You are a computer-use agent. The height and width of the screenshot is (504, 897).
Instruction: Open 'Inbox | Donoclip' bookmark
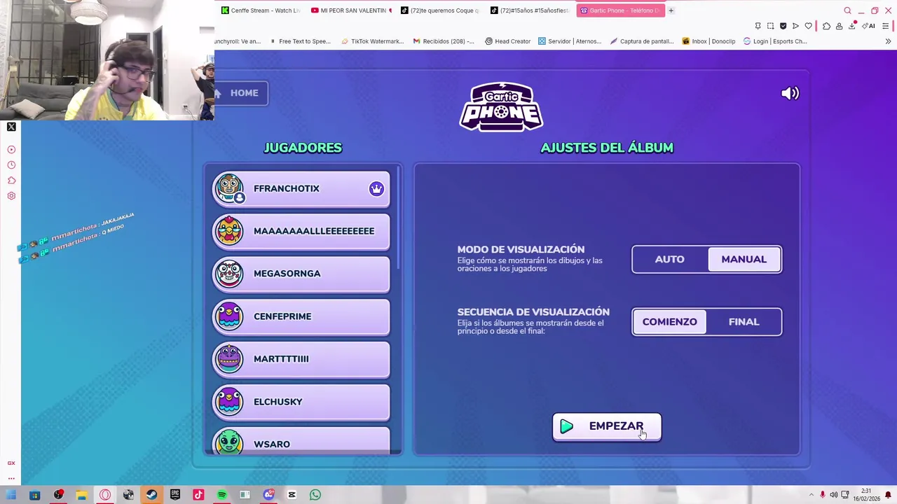click(x=708, y=41)
